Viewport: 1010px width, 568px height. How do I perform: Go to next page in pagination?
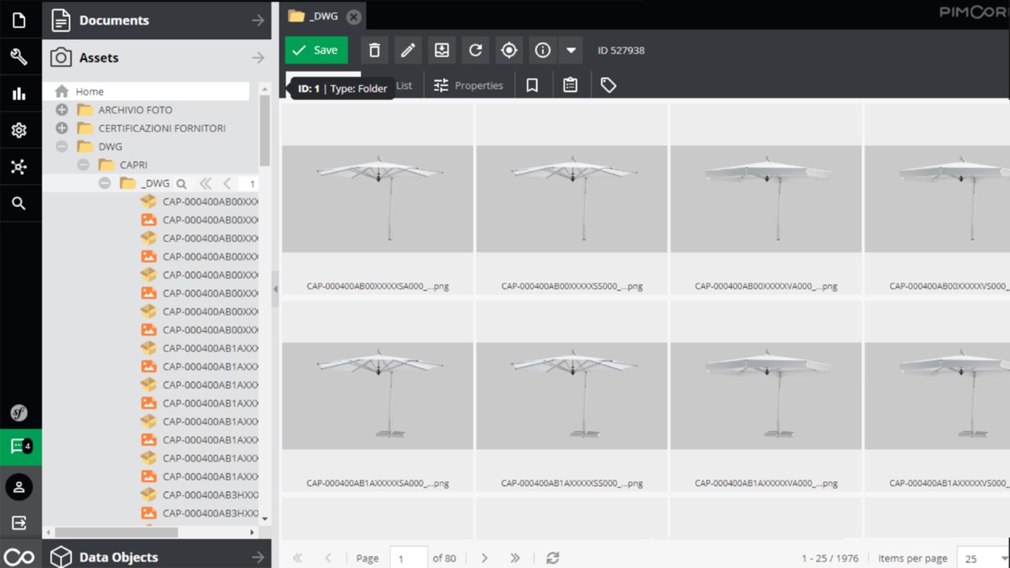pyautogui.click(x=484, y=558)
